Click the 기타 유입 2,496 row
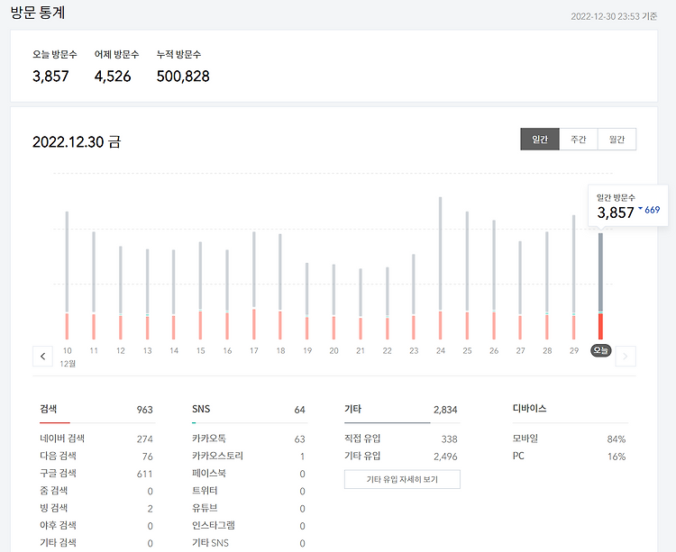 (x=401, y=456)
